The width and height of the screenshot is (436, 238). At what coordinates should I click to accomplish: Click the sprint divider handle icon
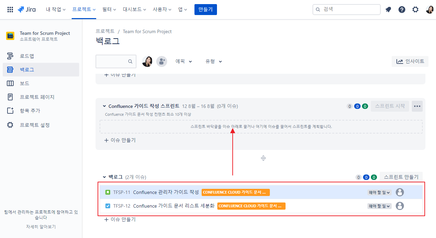coord(263,158)
